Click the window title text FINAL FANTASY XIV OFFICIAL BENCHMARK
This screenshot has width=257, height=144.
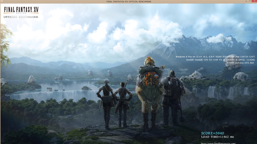tap(129, 2)
